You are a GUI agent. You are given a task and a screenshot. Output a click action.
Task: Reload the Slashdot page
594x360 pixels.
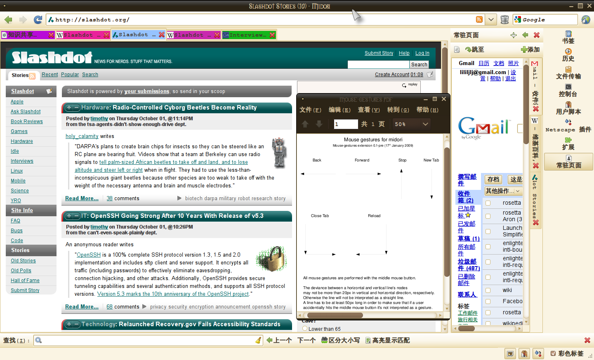pyautogui.click(x=38, y=19)
